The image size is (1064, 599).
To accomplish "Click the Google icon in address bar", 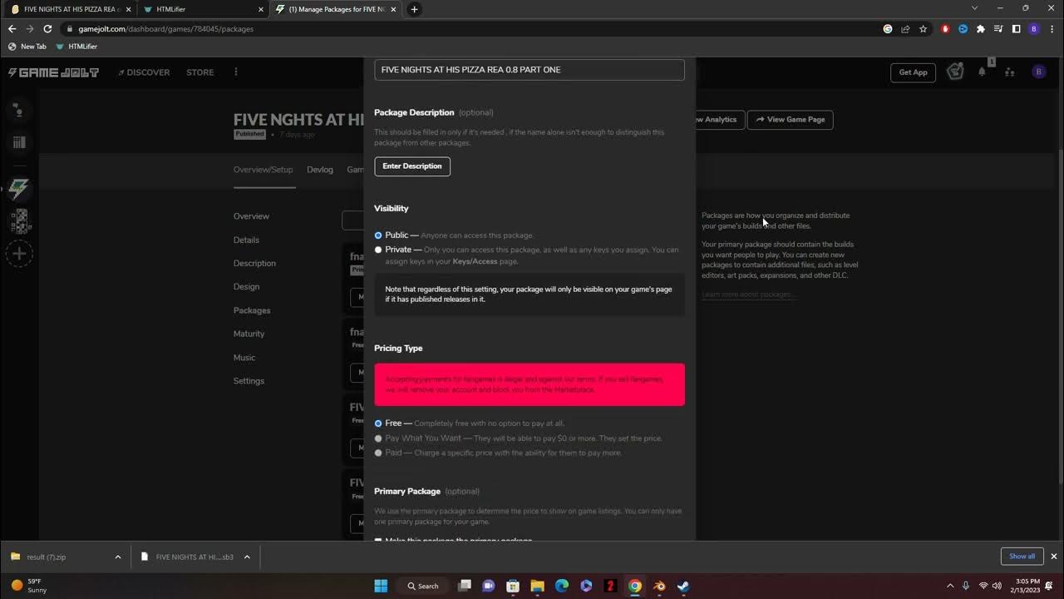I will [888, 28].
